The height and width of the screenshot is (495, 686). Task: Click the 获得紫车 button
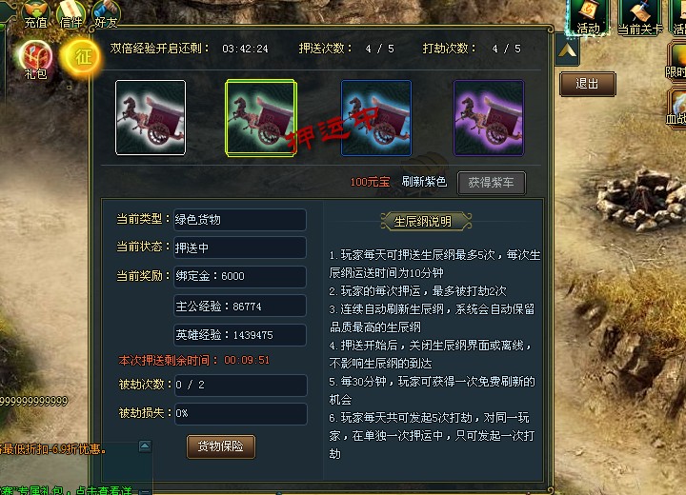point(492,183)
